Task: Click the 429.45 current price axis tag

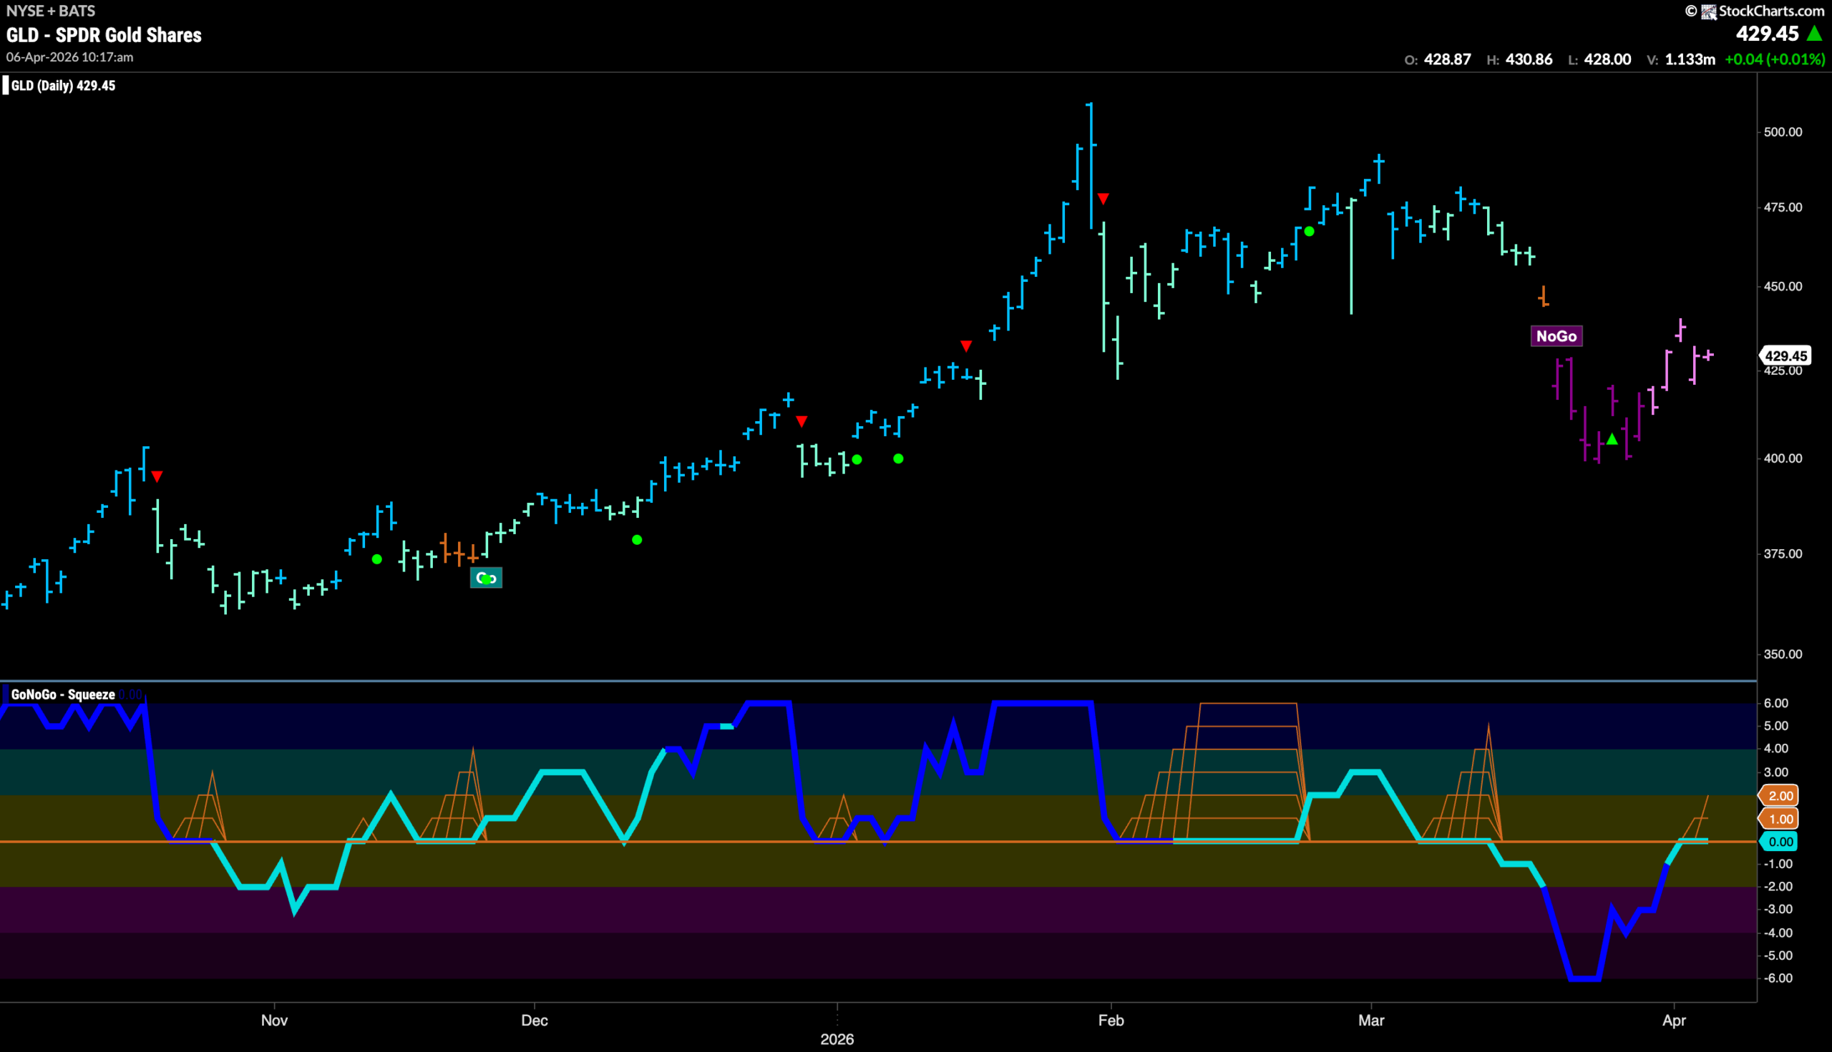Action: tap(1785, 355)
